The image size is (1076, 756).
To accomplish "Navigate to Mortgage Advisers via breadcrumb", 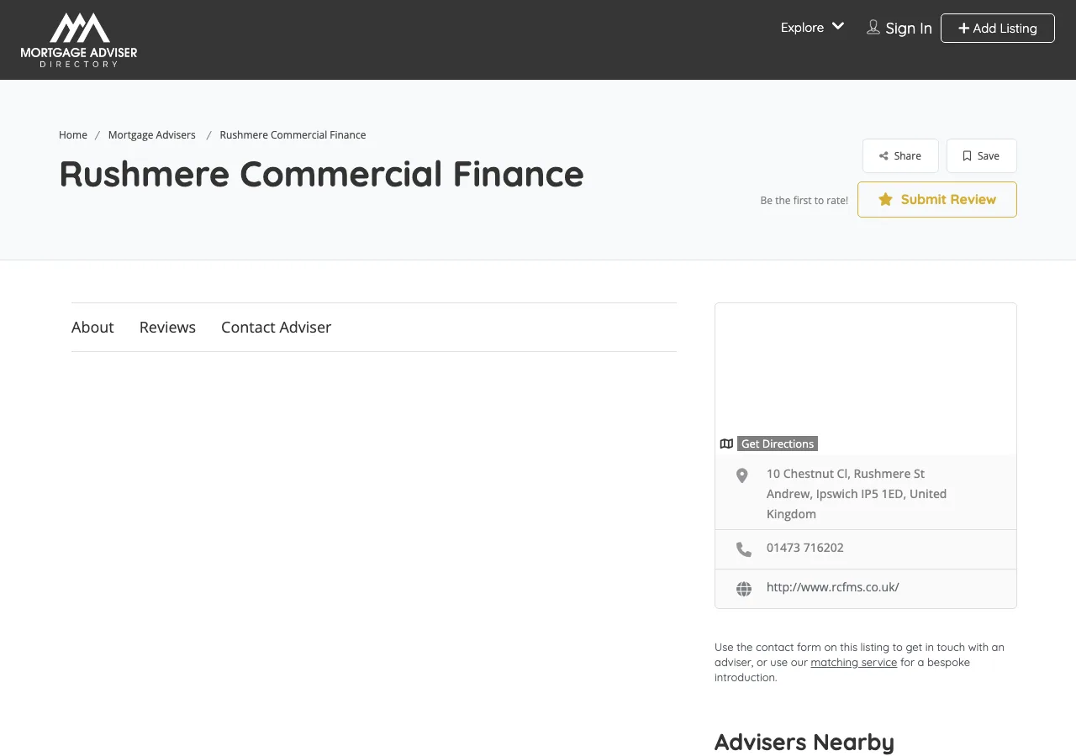I will point(151,134).
